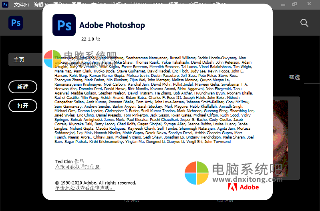Click the Photoshop home logo in the header
Viewport: 320px width, 211px height.
click(x=16, y=23)
